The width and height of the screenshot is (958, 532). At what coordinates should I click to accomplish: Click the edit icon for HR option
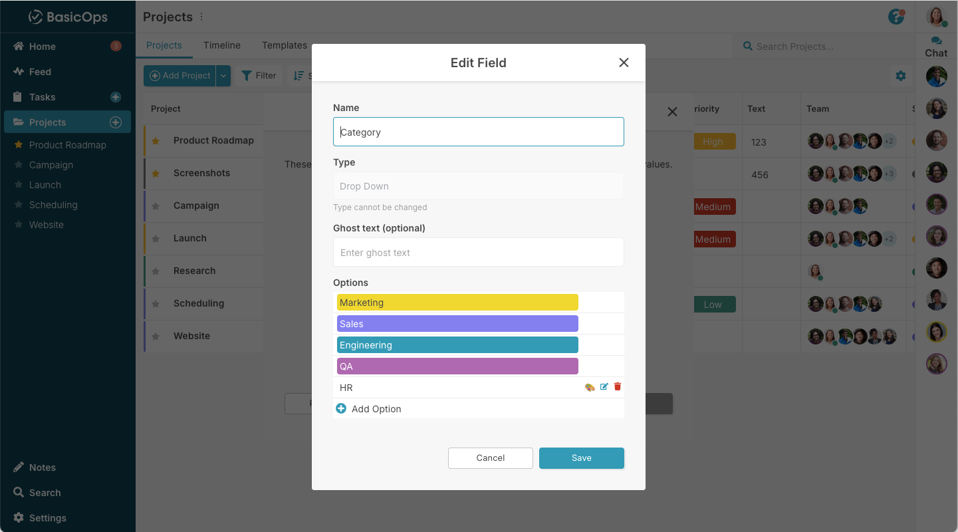tap(604, 387)
